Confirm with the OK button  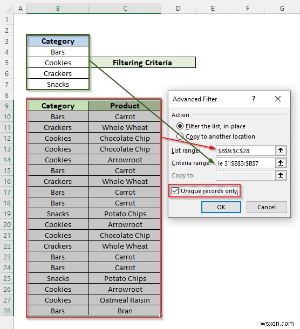(221, 207)
